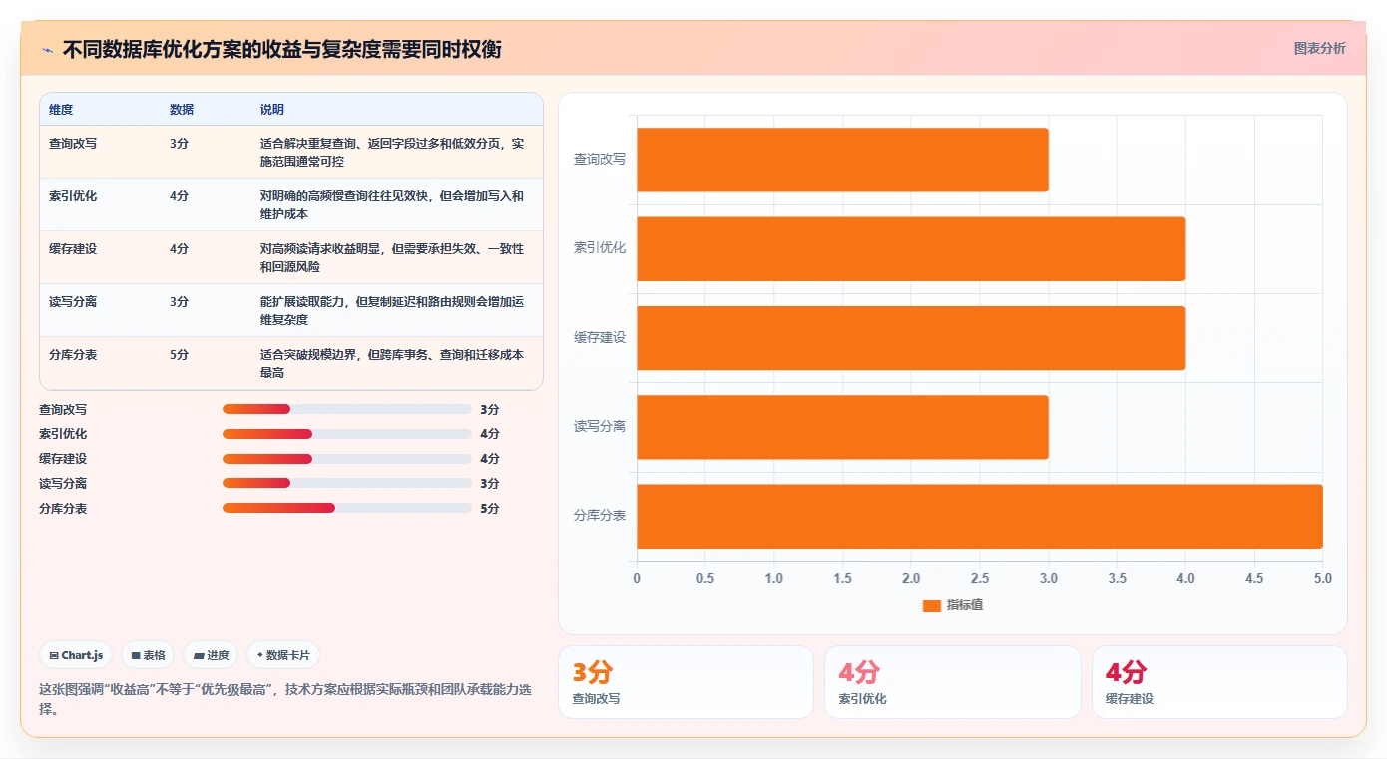Click the 读写分离 progress bar
The image size is (1387, 759).
[346, 483]
